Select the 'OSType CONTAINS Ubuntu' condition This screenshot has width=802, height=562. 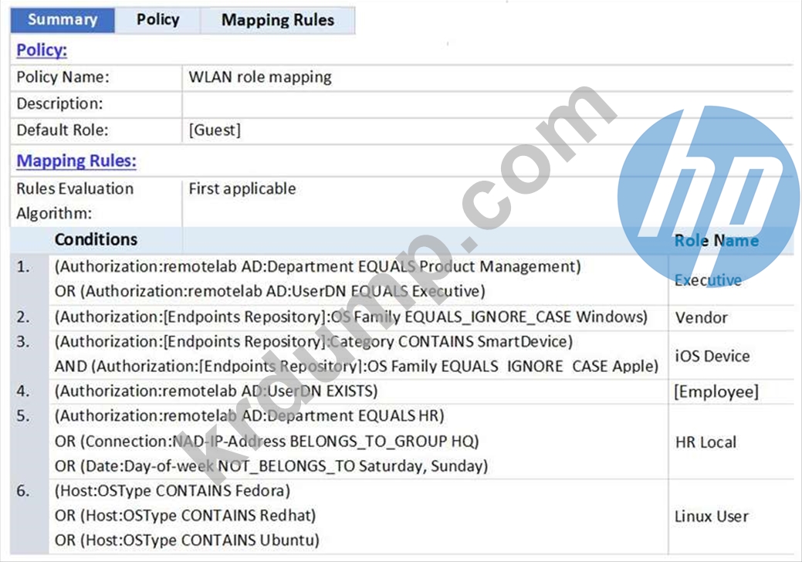pos(187,540)
